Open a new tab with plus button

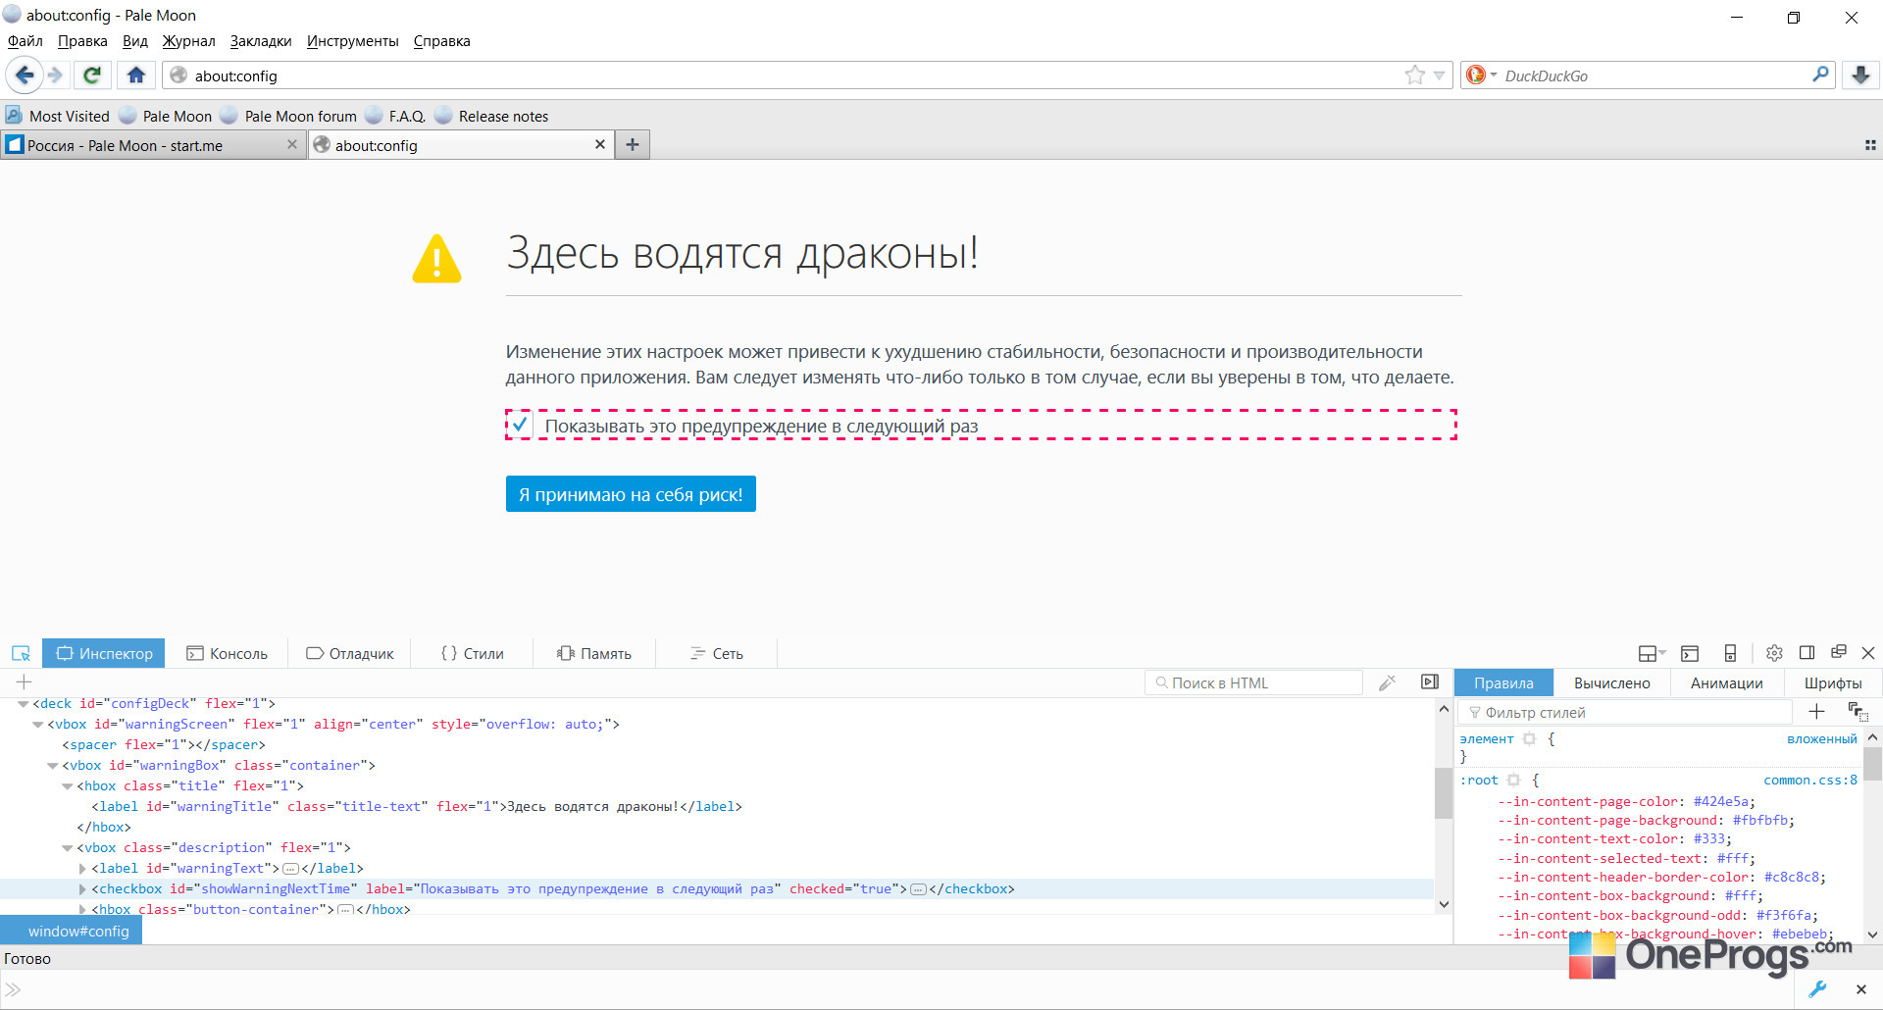tap(633, 145)
